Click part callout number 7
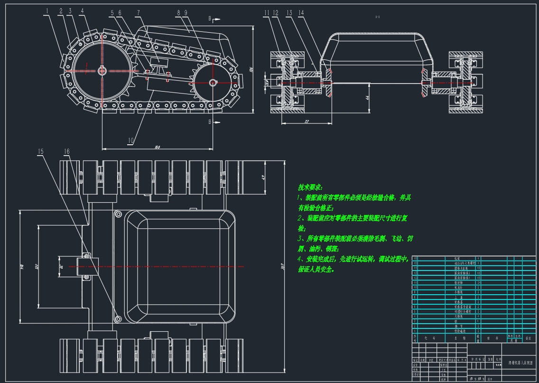The width and height of the screenshot is (539, 383). tap(138, 13)
